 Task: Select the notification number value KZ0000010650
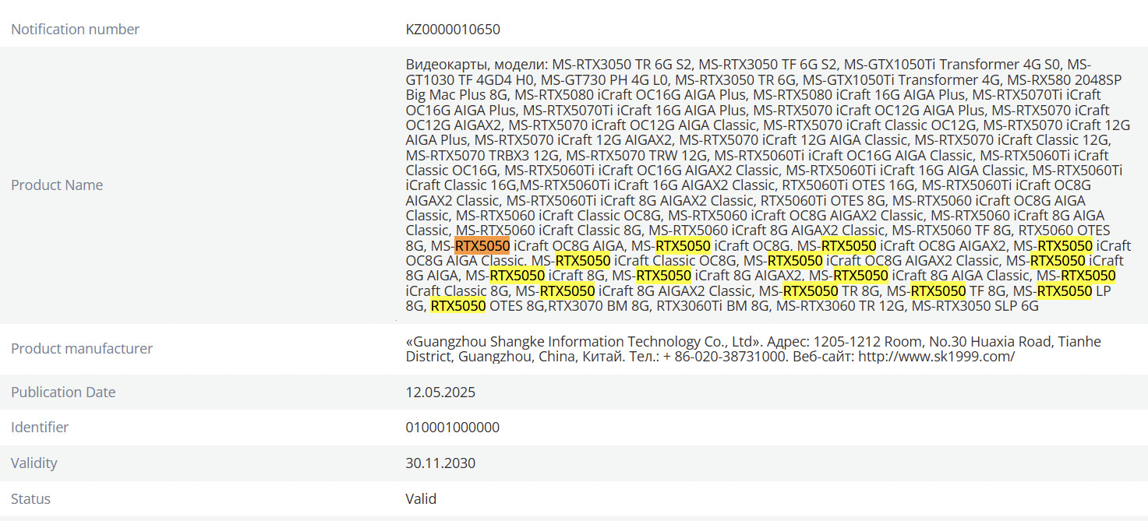pyautogui.click(x=453, y=30)
